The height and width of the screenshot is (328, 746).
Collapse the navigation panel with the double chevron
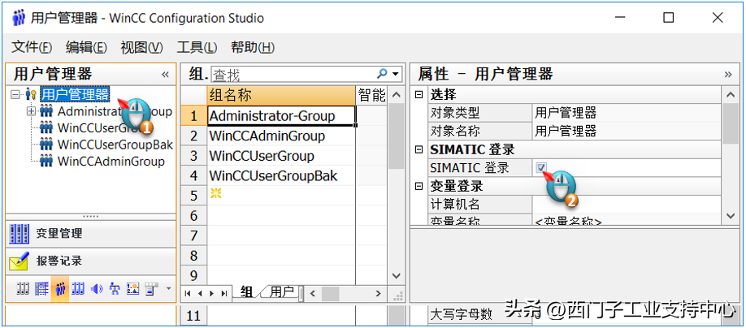tap(166, 74)
